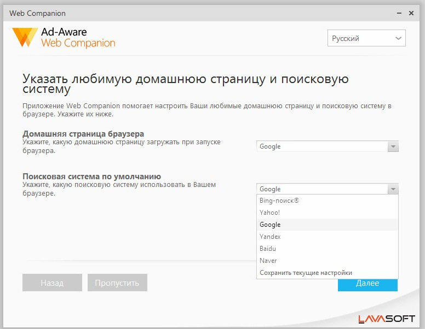Choose Baidu from the dropdown list

[328, 248]
